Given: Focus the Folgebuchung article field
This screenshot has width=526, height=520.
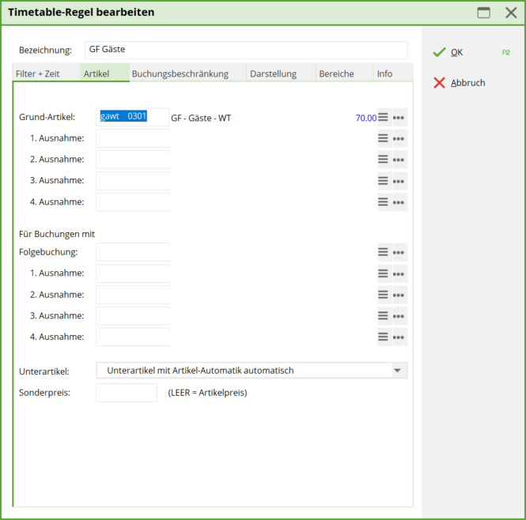Looking at the screenshot, I should click(x=133, y=252).
